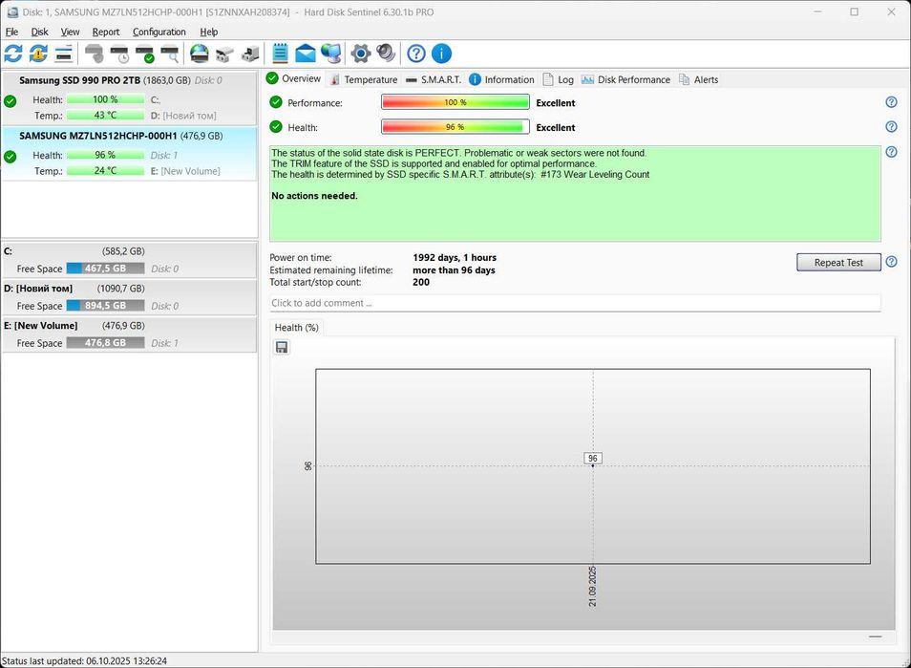The image size is (911, 668).
Task: Open the File menu
Action: (11, 32)
